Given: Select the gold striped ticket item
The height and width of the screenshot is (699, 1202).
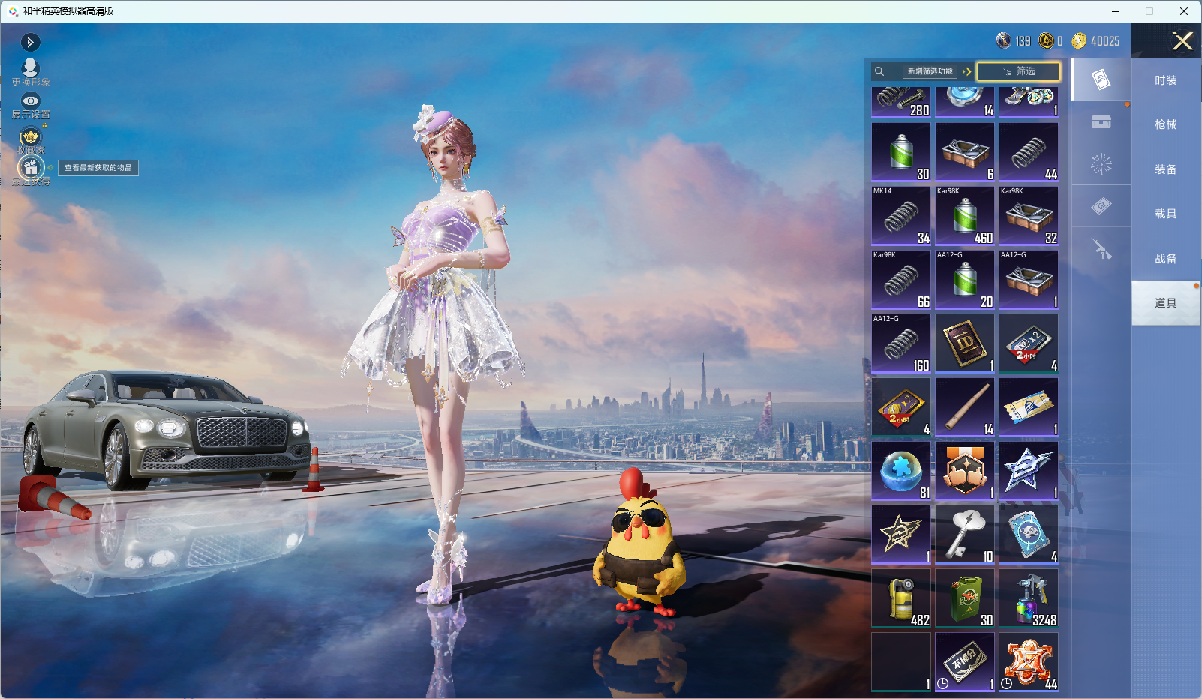Looking at the screenshot, I should point(1029,407).
